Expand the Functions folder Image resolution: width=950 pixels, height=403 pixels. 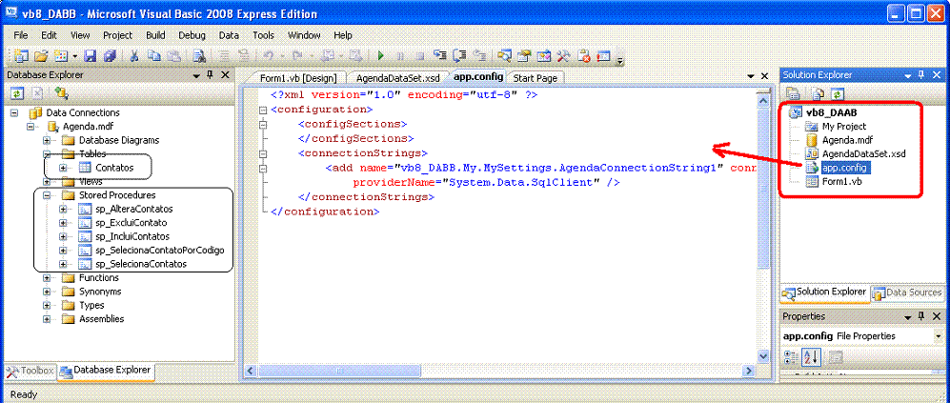(x=48, y=277)
